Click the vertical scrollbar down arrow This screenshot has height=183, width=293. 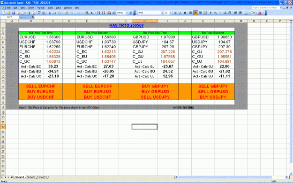[291, 174]
